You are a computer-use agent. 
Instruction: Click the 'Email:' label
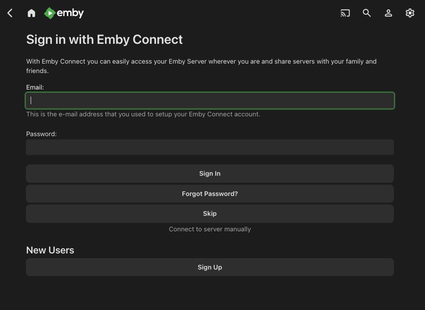[x=35, y=87]
